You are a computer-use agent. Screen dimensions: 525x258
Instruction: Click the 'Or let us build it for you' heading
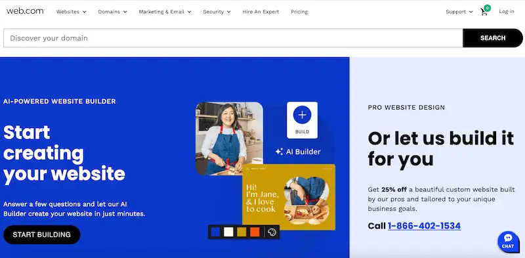click(x=440, y=148)
